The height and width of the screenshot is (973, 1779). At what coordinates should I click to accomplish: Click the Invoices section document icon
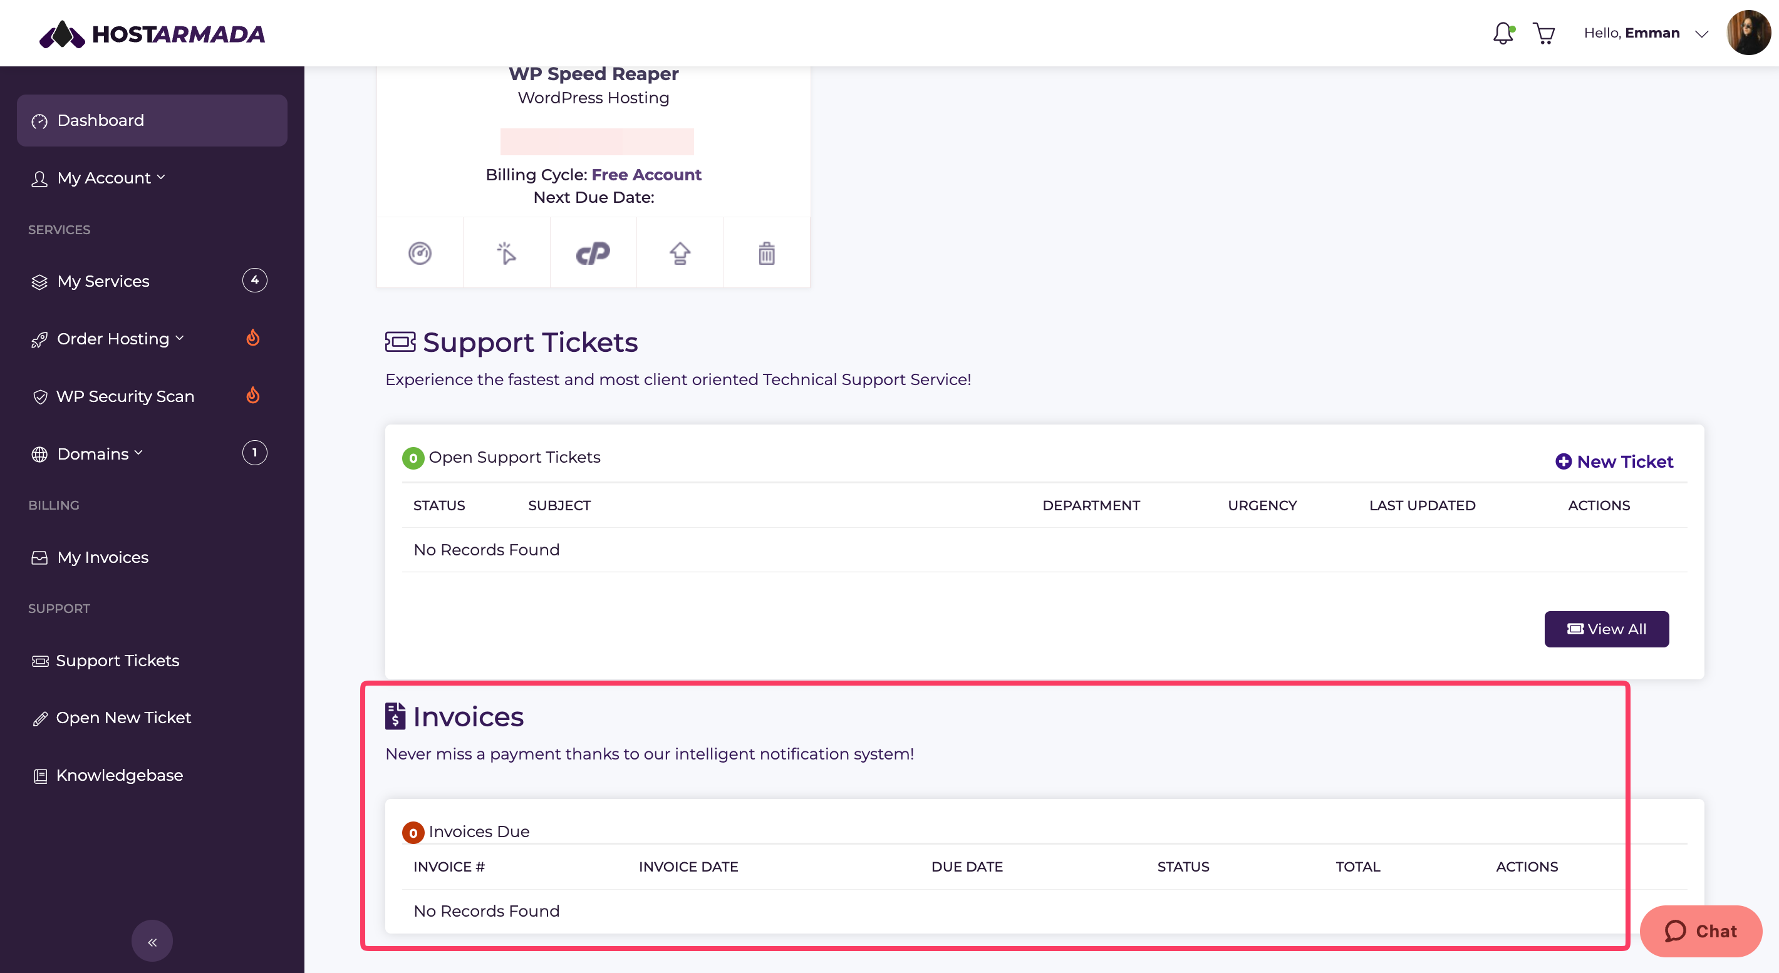[x=395, y=716]
